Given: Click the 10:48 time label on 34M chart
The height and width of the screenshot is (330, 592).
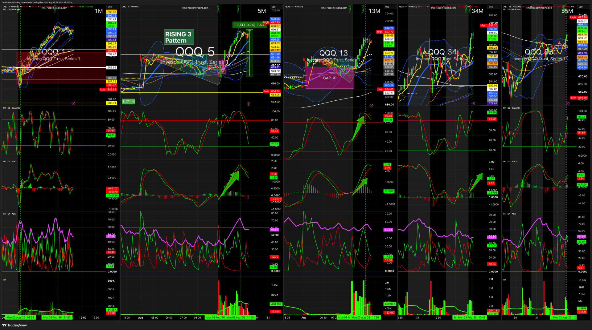Looking at the screenshot, I should click(x=472, y=318).
